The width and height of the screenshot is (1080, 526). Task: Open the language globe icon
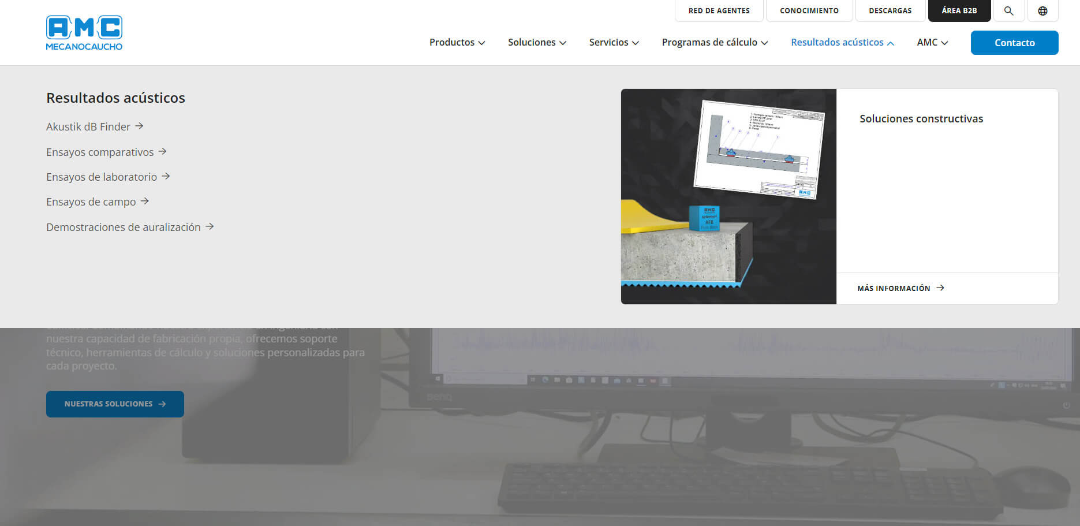click(1042, 11)
